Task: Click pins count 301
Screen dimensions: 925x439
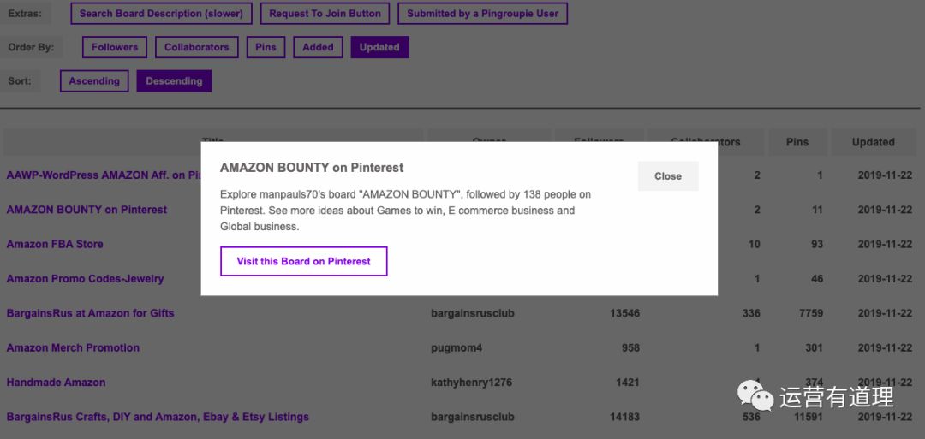Action: [x=815, y=347]
